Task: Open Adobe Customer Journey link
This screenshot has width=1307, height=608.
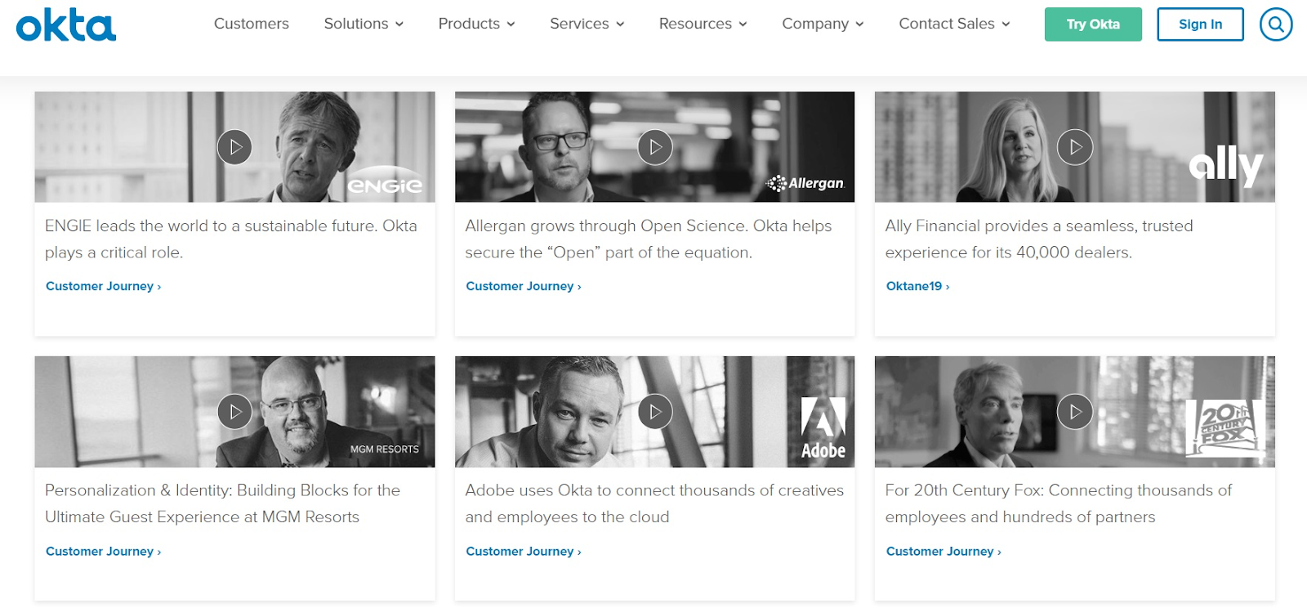Action: pyautogui.click(x=524, y=552)
